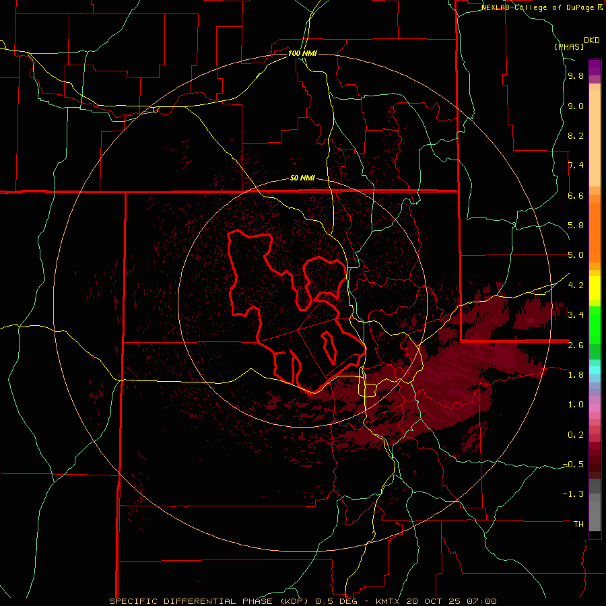Click 'SPECIFIC DIFFERENTIAL PHASE' in the caption
This screenshot has width=606, height=606.
[x=191, y=601]
